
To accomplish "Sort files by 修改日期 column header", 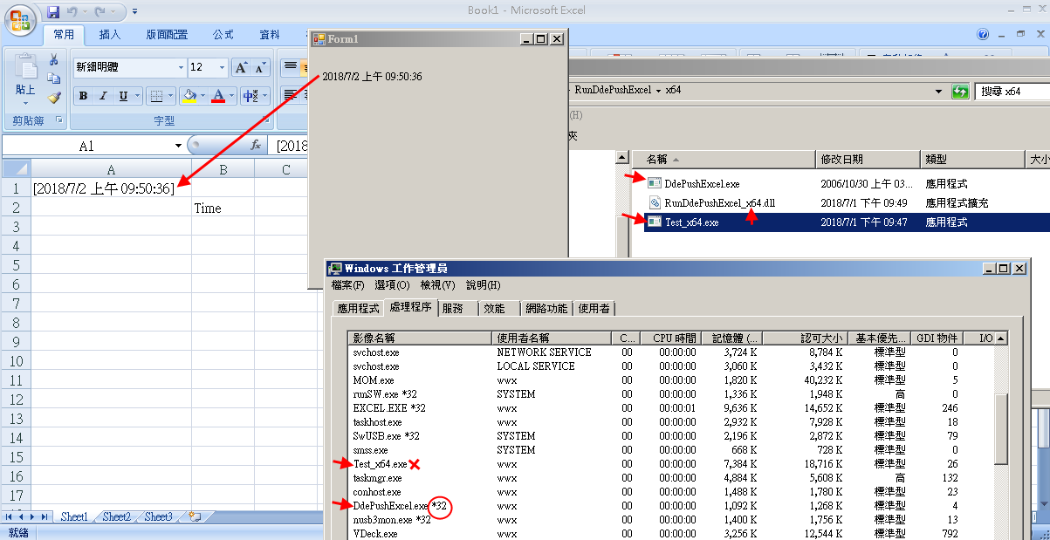I will [868, 159].
